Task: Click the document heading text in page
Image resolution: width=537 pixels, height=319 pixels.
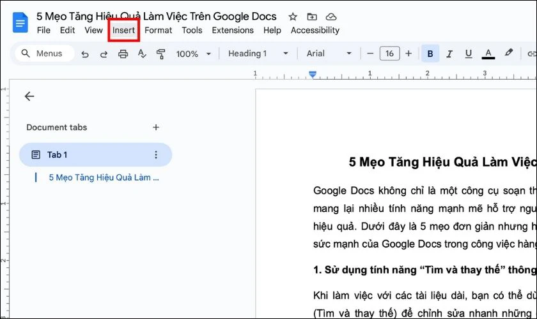Action: click(x=442, y=162)
